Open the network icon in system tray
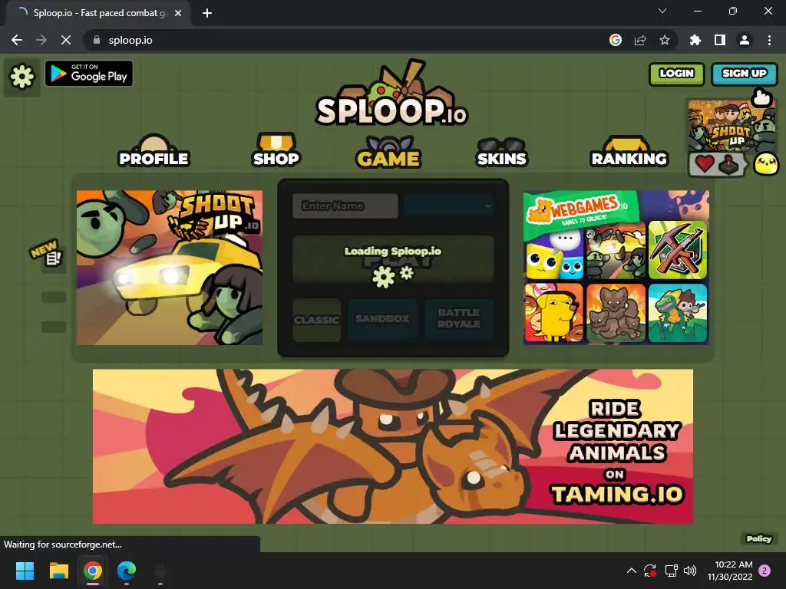 coord(671,571)
